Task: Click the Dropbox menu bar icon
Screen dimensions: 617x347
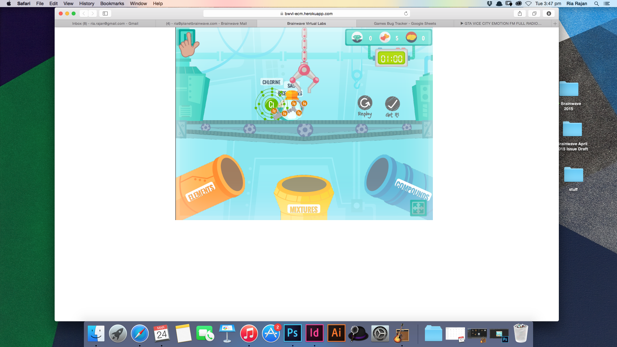Action: 489,4
